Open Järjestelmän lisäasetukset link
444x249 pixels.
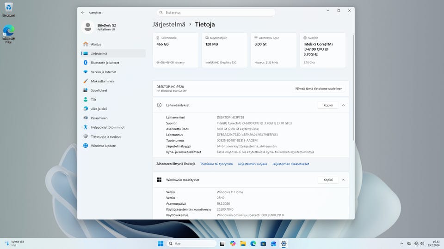pyautogui.click(x=290, y=164)
